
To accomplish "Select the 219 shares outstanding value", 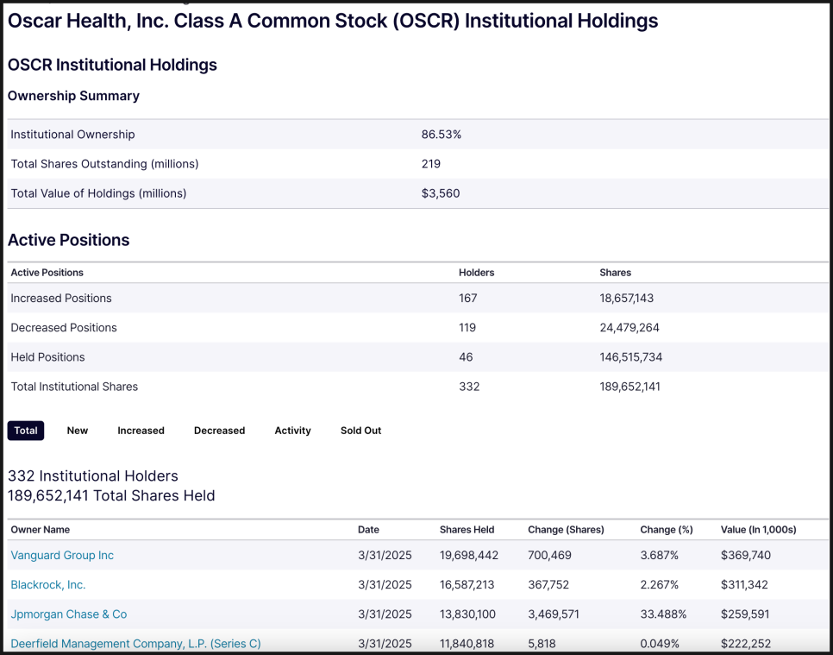I will [x=431, y=164].
